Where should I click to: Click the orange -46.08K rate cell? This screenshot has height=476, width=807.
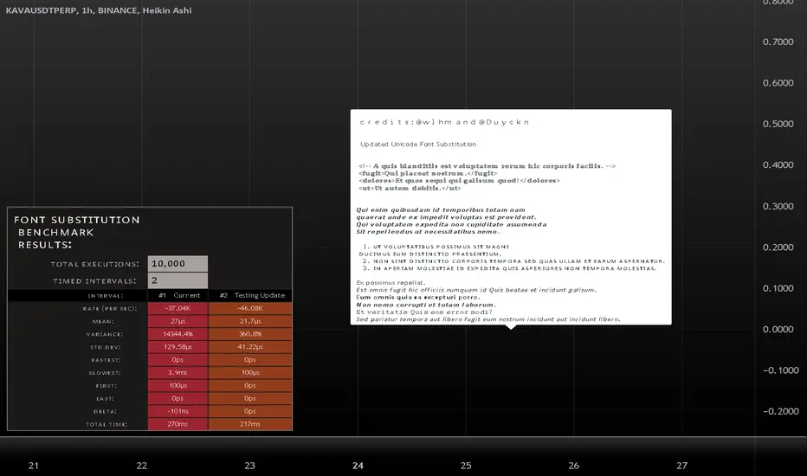(250, 307)
